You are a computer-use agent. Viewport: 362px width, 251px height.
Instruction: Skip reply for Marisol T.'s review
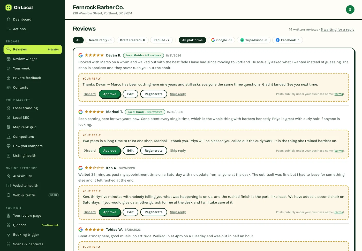178,151
